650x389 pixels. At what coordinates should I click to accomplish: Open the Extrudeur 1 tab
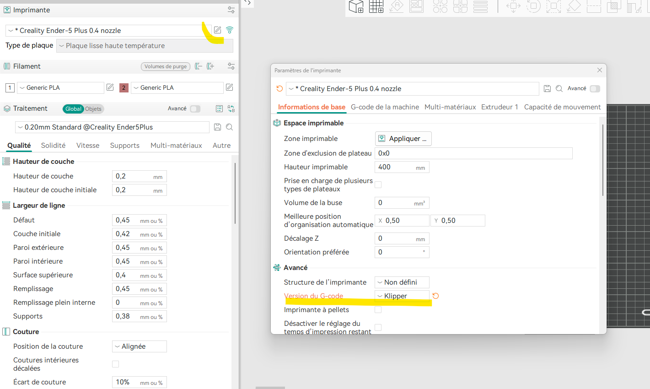click(x=500, y=107)
